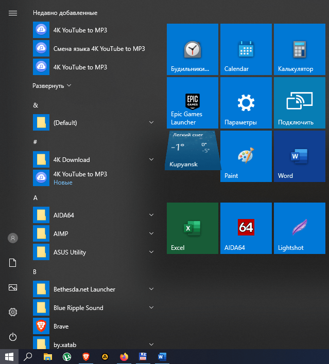Open taskbar Search magnifier

(x=28, y=357)
